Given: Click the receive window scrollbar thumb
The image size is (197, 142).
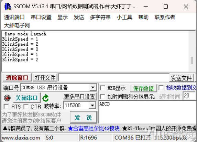Looking at the screenshot, I should click(x=192, y=61).
